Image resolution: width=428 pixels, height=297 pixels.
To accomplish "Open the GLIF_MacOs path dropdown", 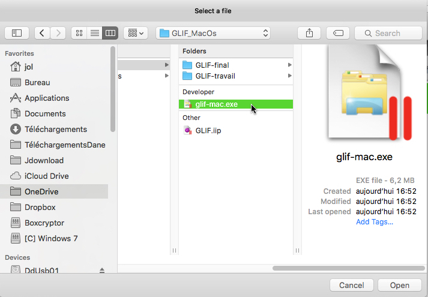I will coord(212,33).
